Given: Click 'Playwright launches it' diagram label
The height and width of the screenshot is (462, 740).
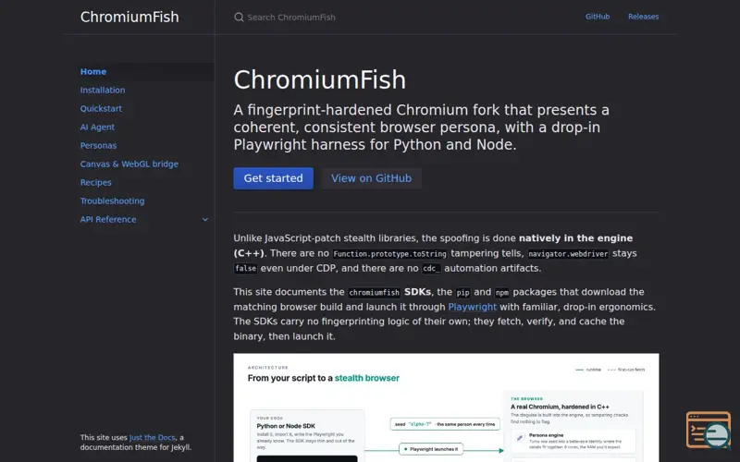Looking at the screenshot, I should (431, 449).
